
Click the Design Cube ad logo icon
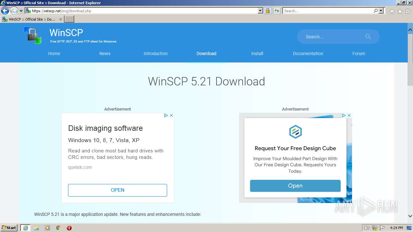[x=295, y=132]
